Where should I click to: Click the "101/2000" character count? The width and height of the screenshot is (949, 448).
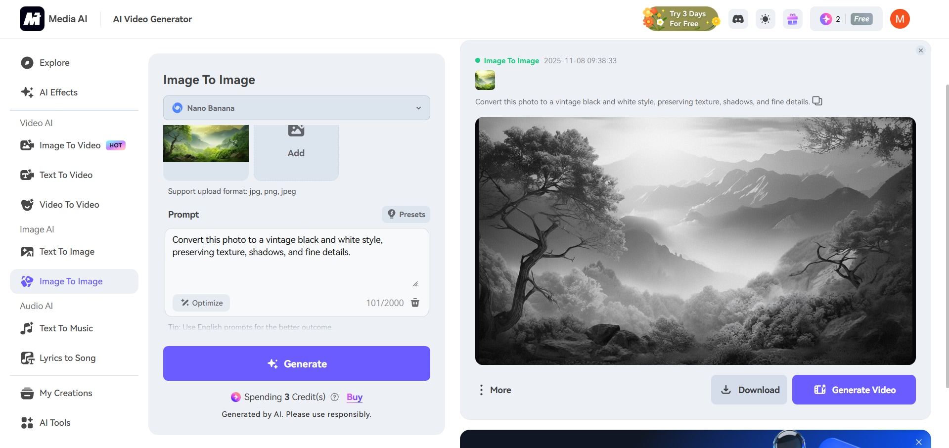tap(385, 303)
